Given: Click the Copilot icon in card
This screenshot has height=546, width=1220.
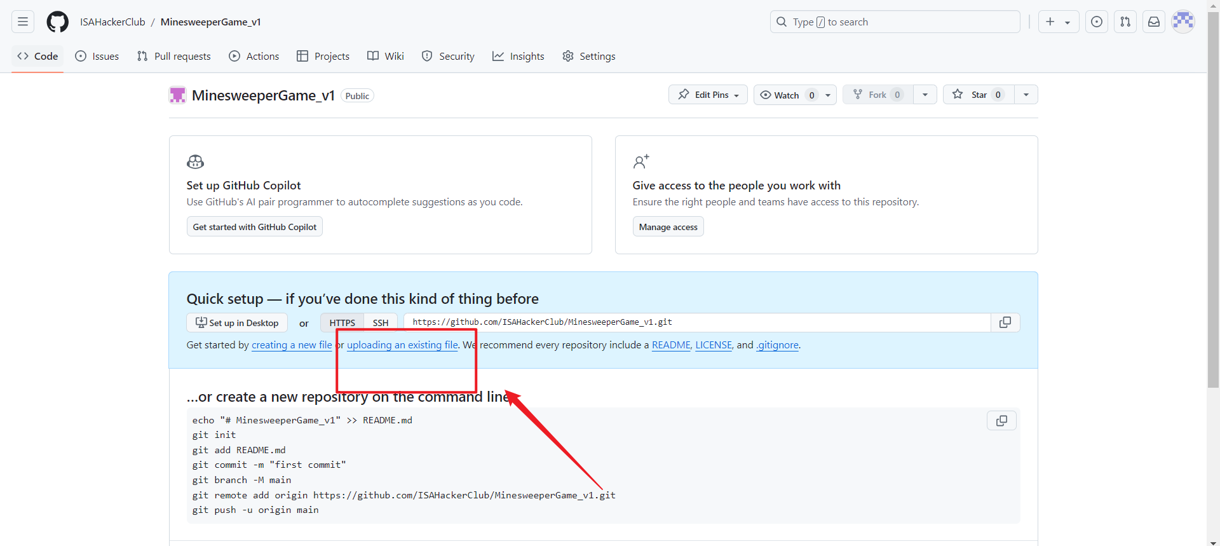Looking at the screenshot, I should point(196,161).
